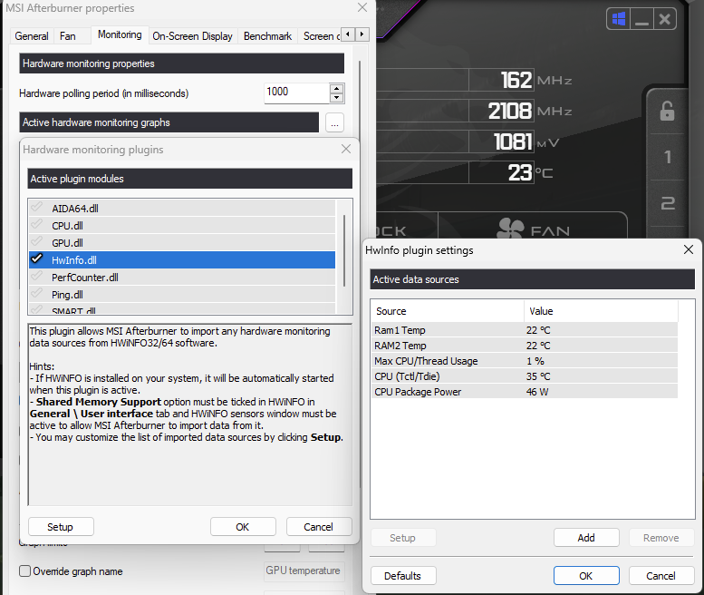Viewport: 704px width, 595px height.
Task: Enable the GPU.dll plugin checkmark
Action: (x=37, y=241)
